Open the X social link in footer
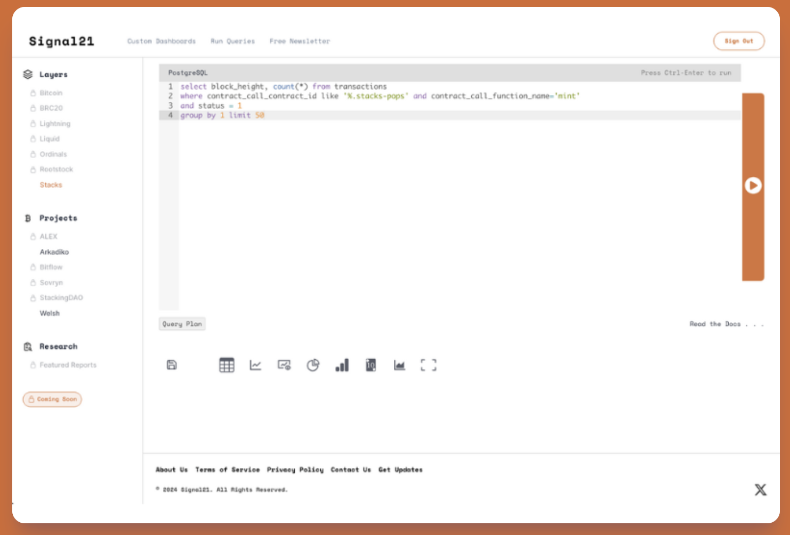Viewport: 790px width, 535px height. click(761, 489)
